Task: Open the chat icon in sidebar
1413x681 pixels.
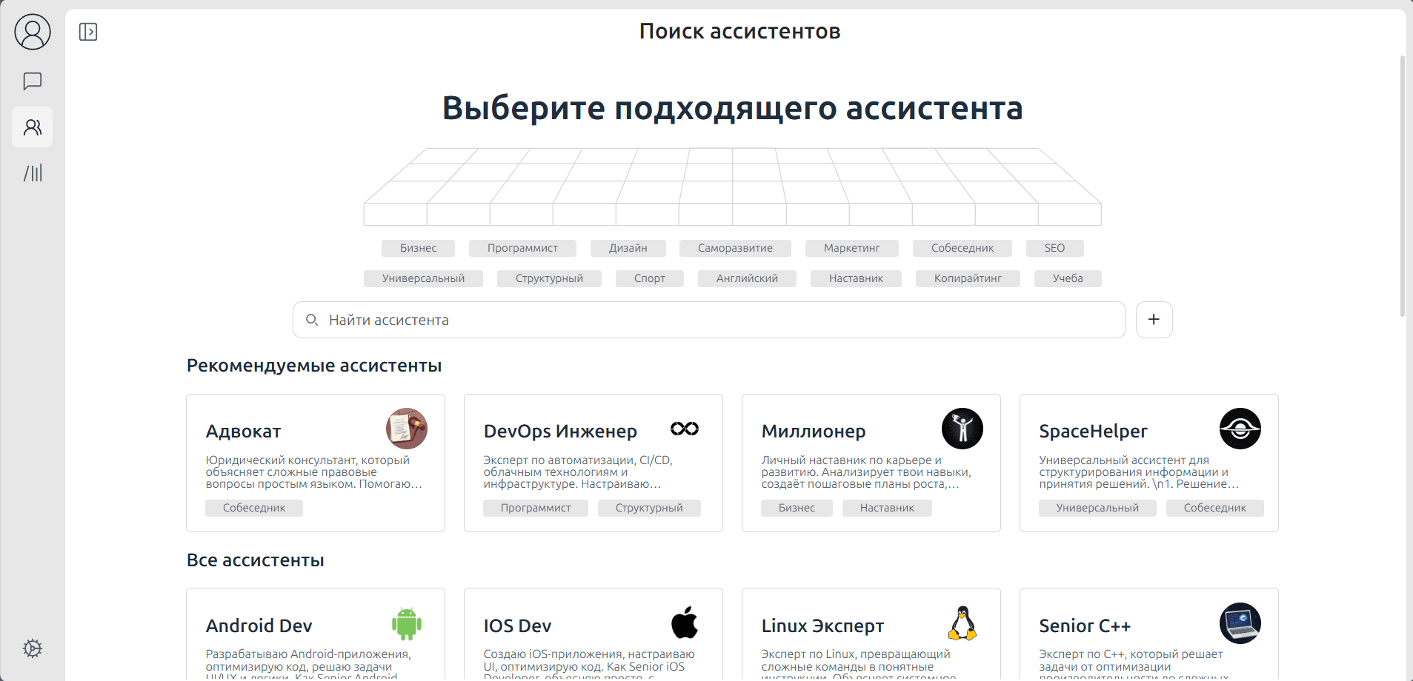Action: click(33, 81)
